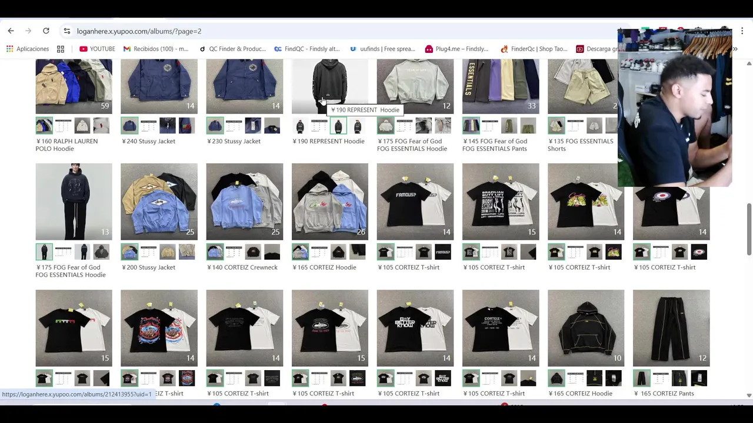The height and width of the screenshot is (423, 753).
Task: Select first small preview under ¥240 Stussy Jacket
Action: tap(129, 126)
